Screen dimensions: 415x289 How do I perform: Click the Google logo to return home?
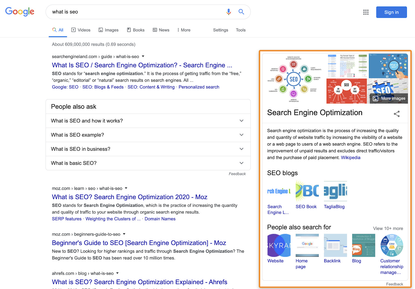point(20,11)
